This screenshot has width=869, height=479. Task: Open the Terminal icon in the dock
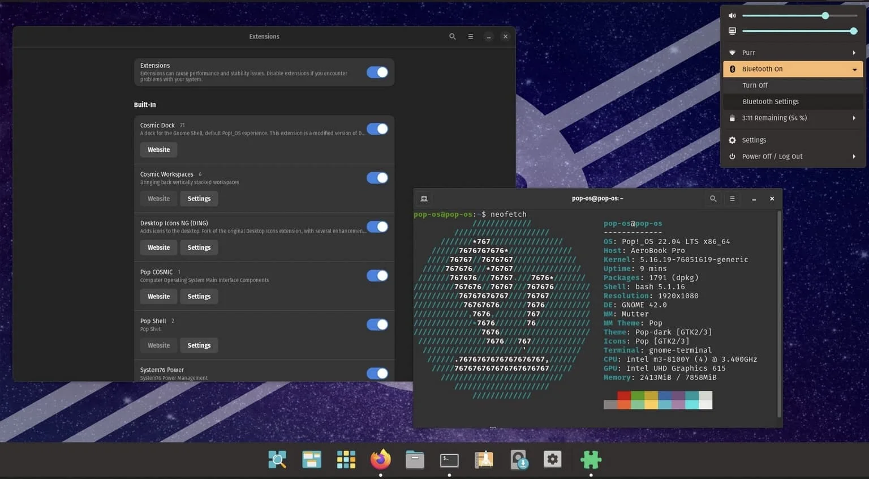tap(449, 460)
